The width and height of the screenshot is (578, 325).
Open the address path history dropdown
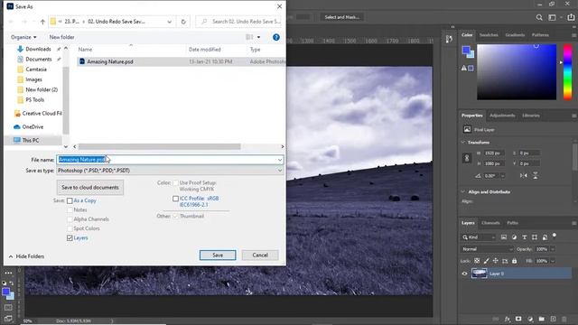pyautogui.click(x=169, y=22)
